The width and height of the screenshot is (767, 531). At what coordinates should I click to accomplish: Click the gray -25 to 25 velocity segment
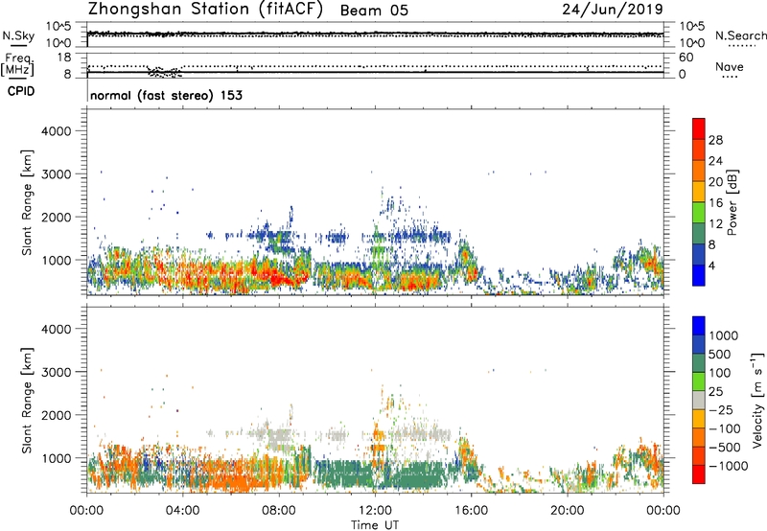pos(699,400)
